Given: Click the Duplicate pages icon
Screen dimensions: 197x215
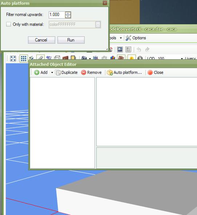Looking at the screenshot, I should click(x=58, y=72).
